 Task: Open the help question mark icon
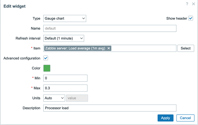[x=187, y=4]
